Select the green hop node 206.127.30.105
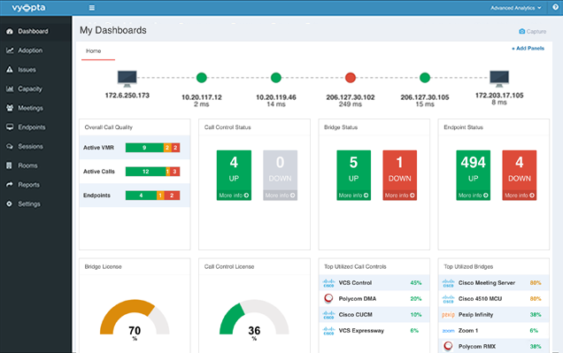The image size is (563, 353). pos(425,78)
